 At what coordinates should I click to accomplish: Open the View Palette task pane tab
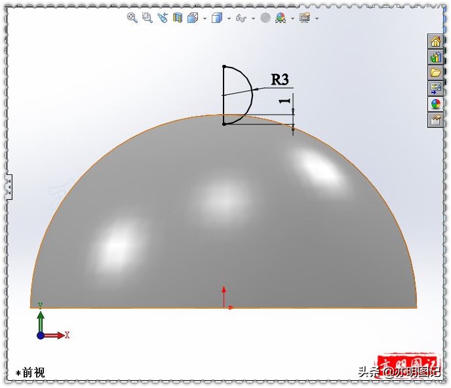(x=435, y=88)
